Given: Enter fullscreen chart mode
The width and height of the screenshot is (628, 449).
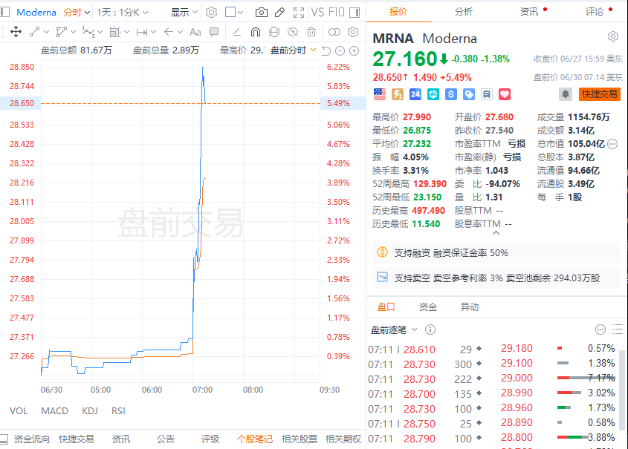Looking at the screenshot, I should tap(298, 13).
